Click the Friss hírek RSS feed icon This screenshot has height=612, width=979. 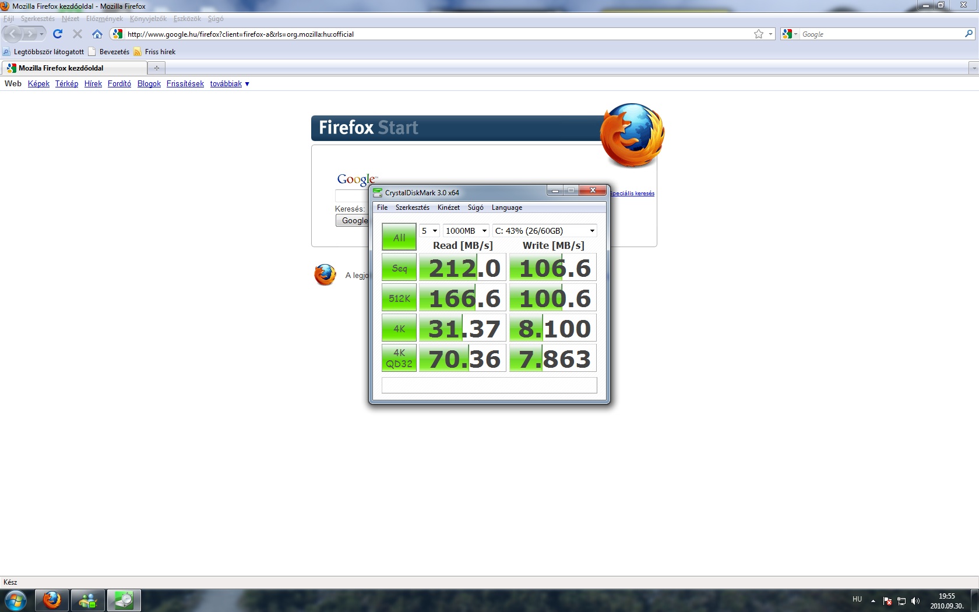coord(138,52)
